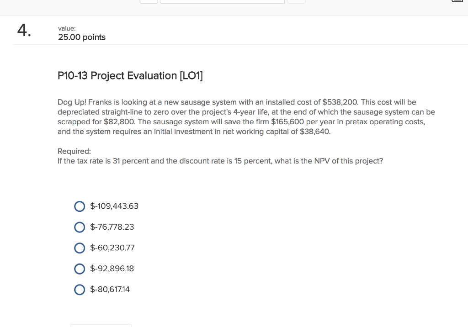Image resolution: width=468 pixels, height=327 pixels.
Task: Click the small button right of the search box
Action: (296, 1)
